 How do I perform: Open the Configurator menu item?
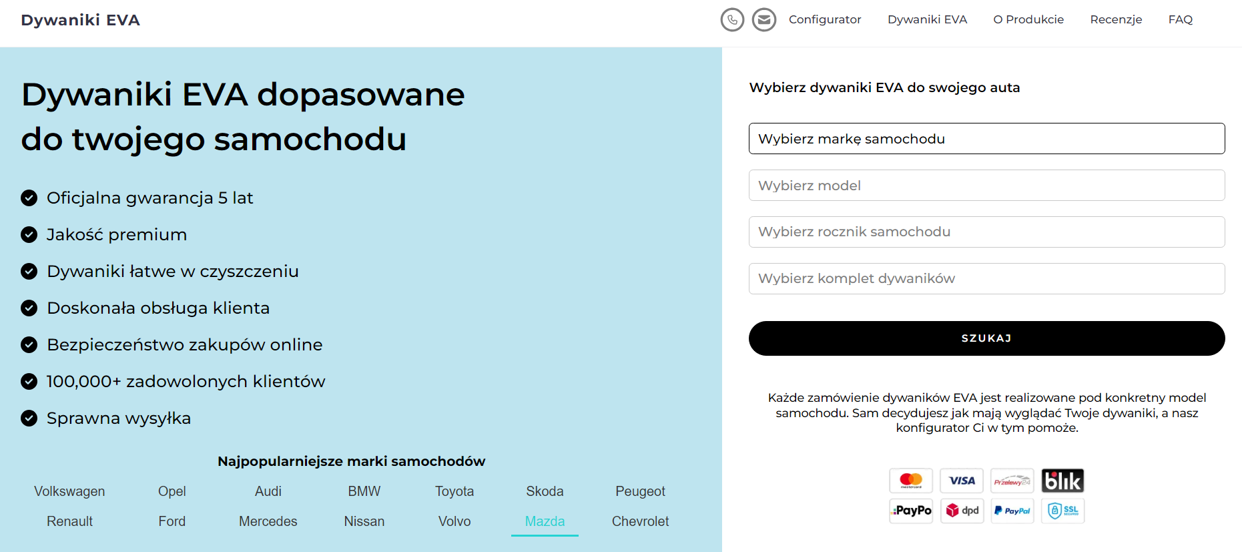coord(824,20)
